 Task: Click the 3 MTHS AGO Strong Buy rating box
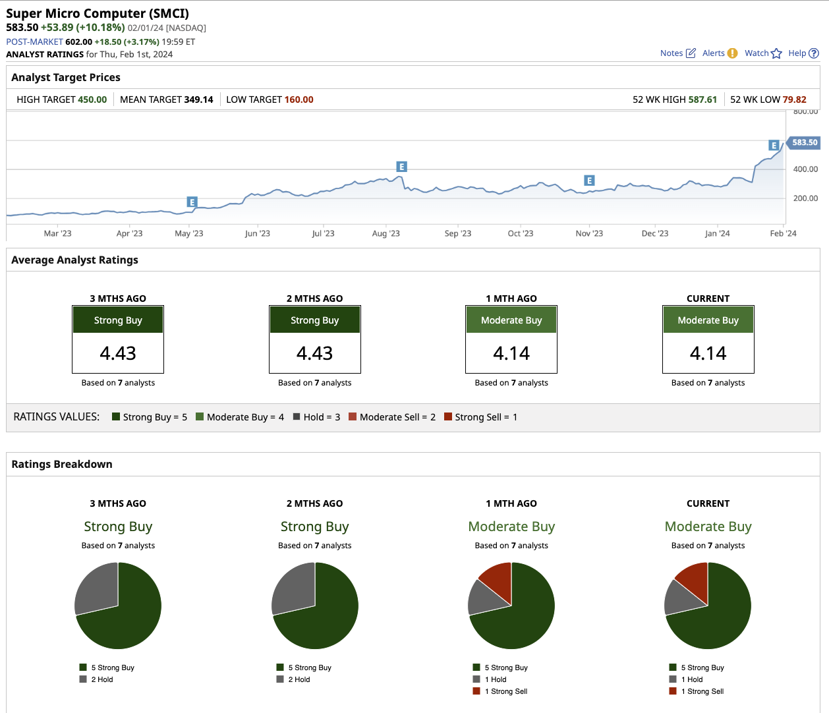tap(118, 339)
